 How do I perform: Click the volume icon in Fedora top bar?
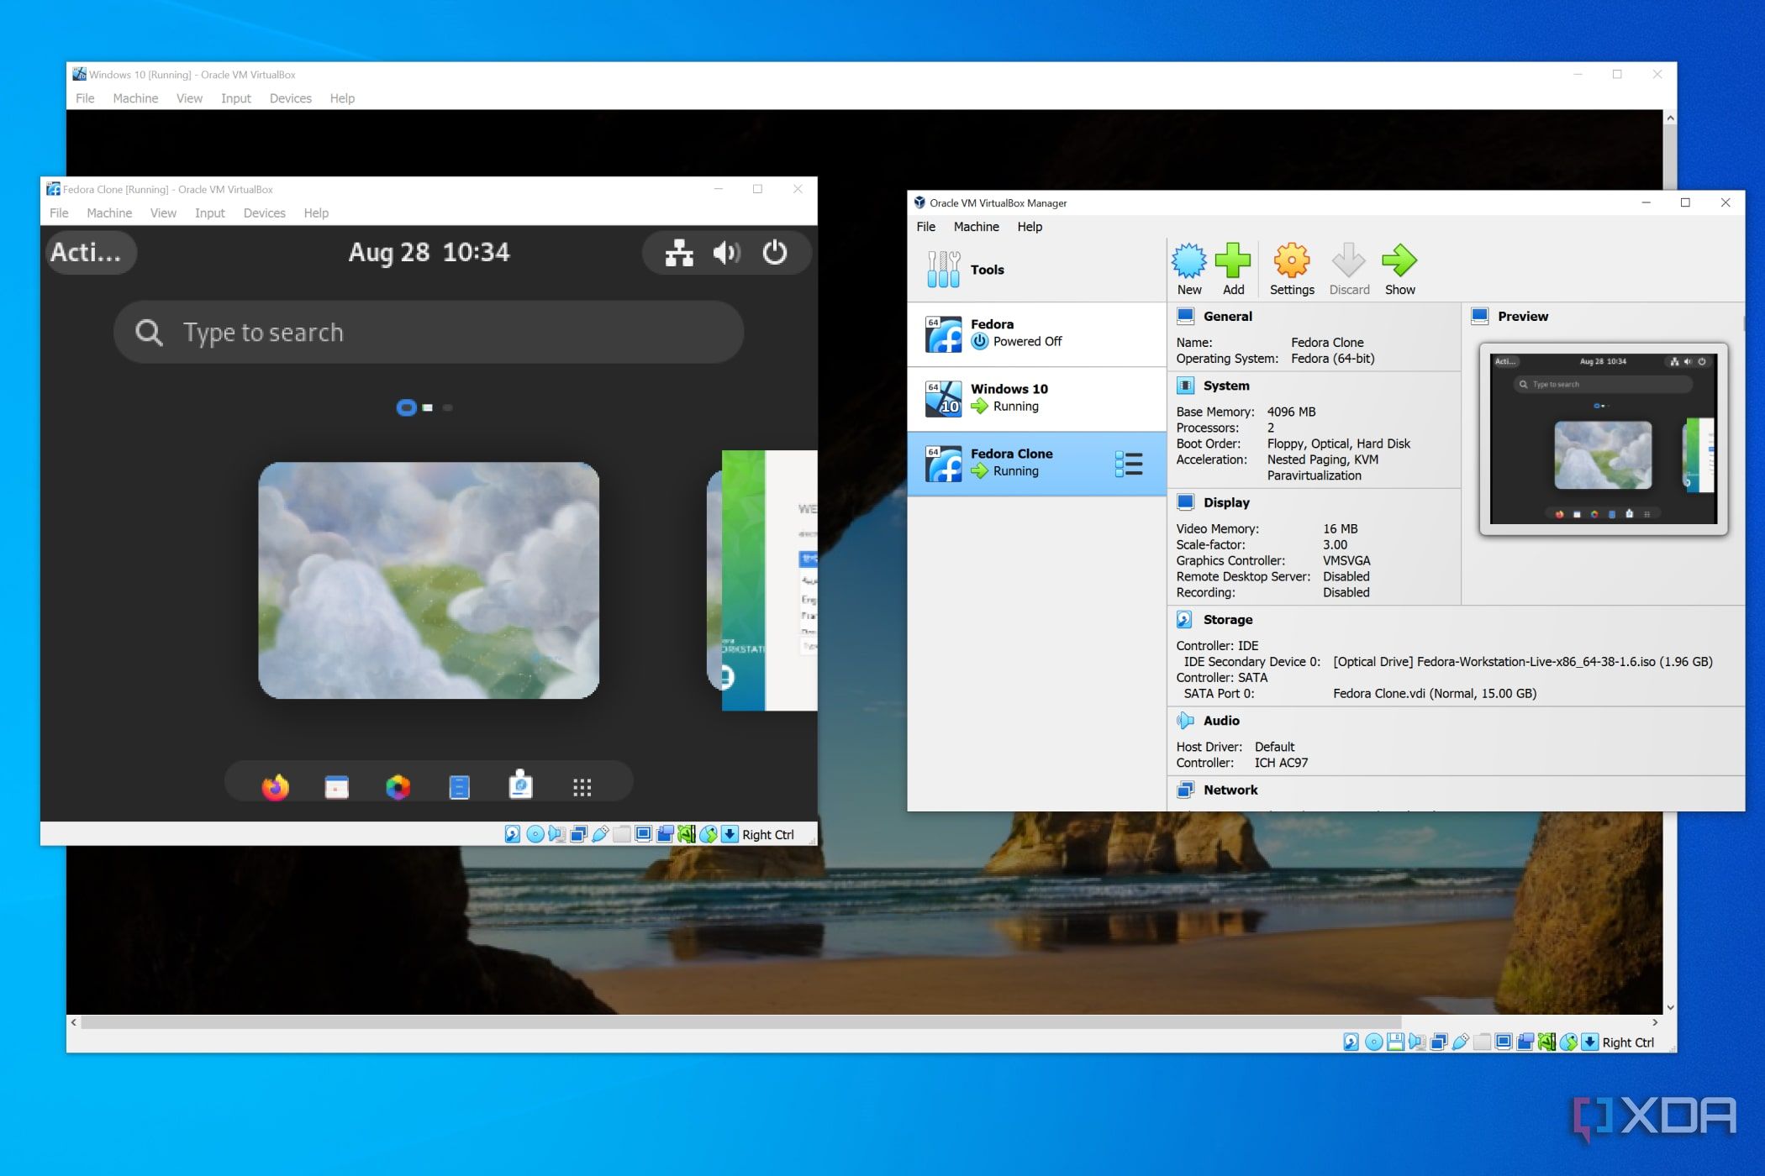click(726, 252)
